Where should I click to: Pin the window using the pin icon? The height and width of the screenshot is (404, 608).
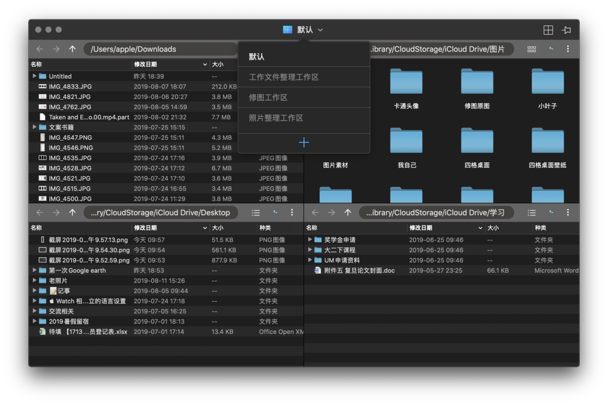(566, 30)
